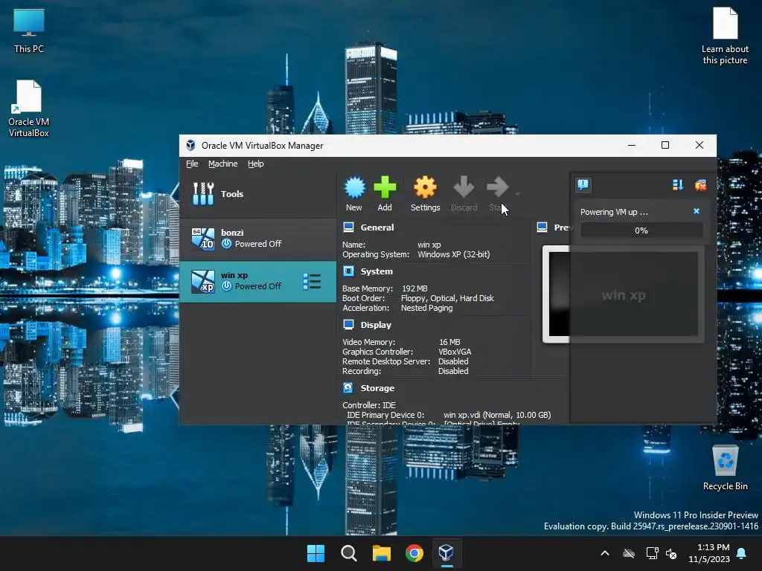Screen dimensions: 762x571
Task: Click the General section heading
Action: coord(377,228)
